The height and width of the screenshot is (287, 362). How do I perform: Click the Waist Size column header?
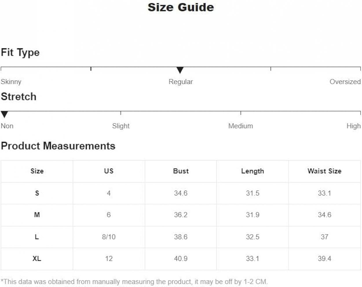(324, 171)
